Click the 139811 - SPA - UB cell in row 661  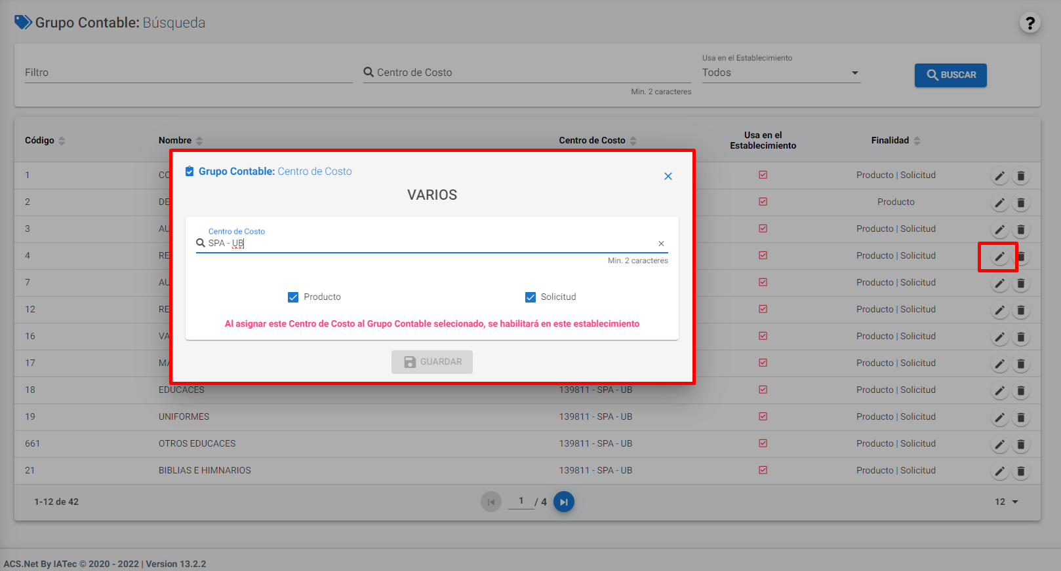click(x=595, y=444)
